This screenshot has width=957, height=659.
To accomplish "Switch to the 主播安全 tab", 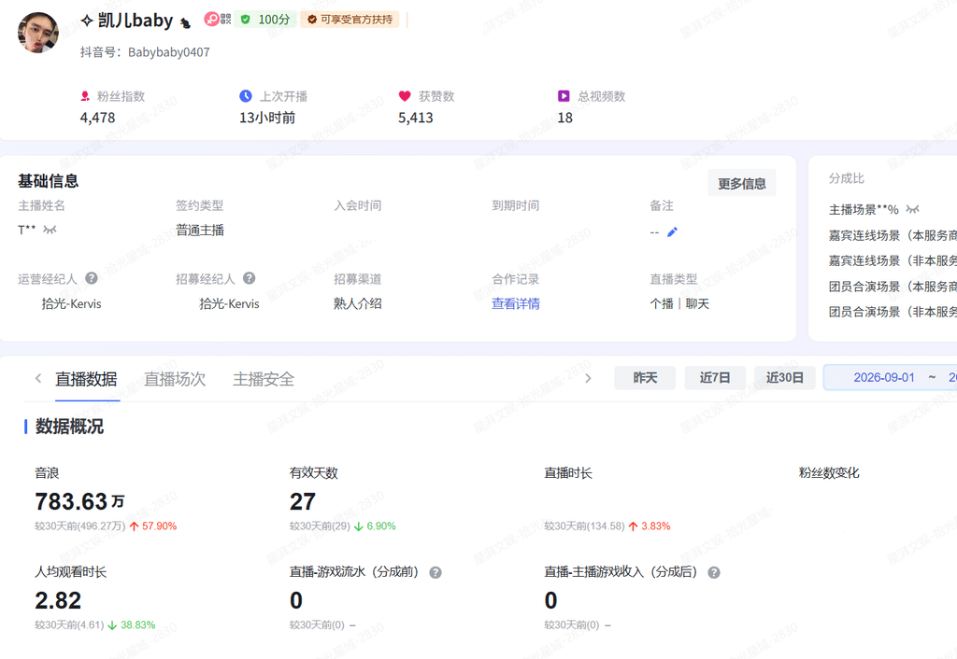I will tap(264, 379).
